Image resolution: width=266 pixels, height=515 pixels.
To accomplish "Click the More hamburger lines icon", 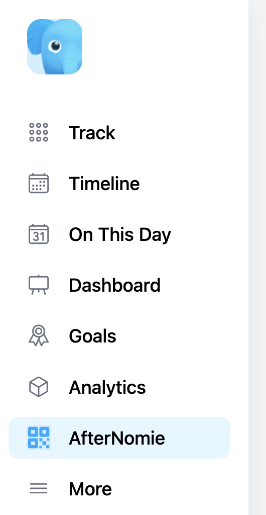I will pyautogui.click(x=39, y=488).
